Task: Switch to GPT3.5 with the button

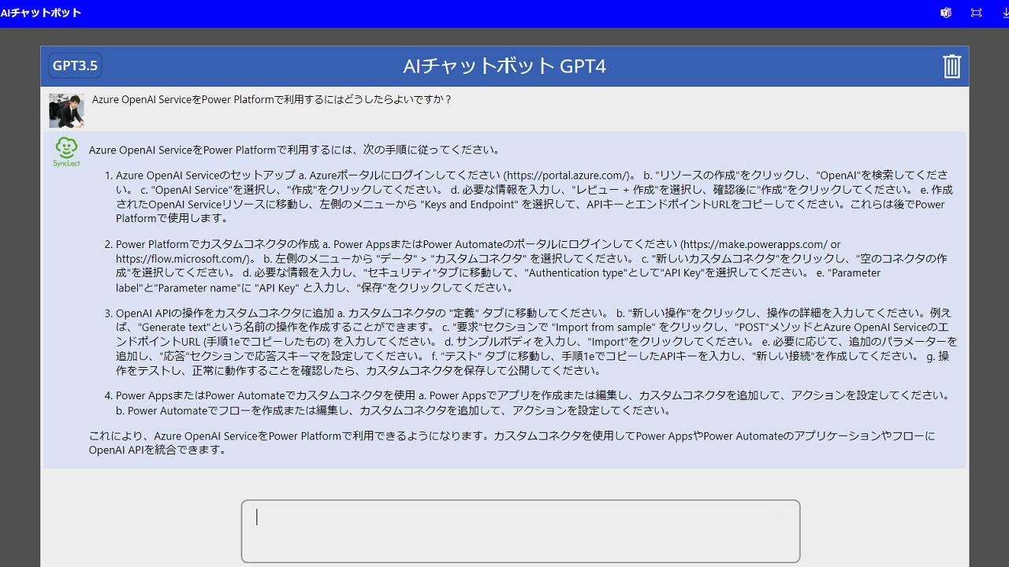Action: point(75,65)
